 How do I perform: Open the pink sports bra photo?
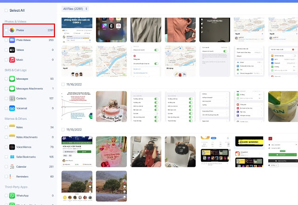click(180, 30)
